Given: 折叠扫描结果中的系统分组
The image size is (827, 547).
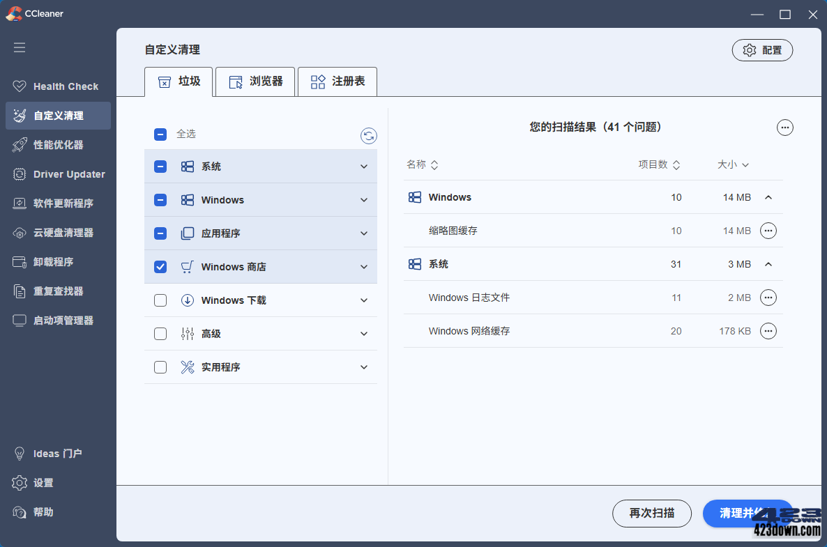Looking at the screenshot, I should 768,264.
